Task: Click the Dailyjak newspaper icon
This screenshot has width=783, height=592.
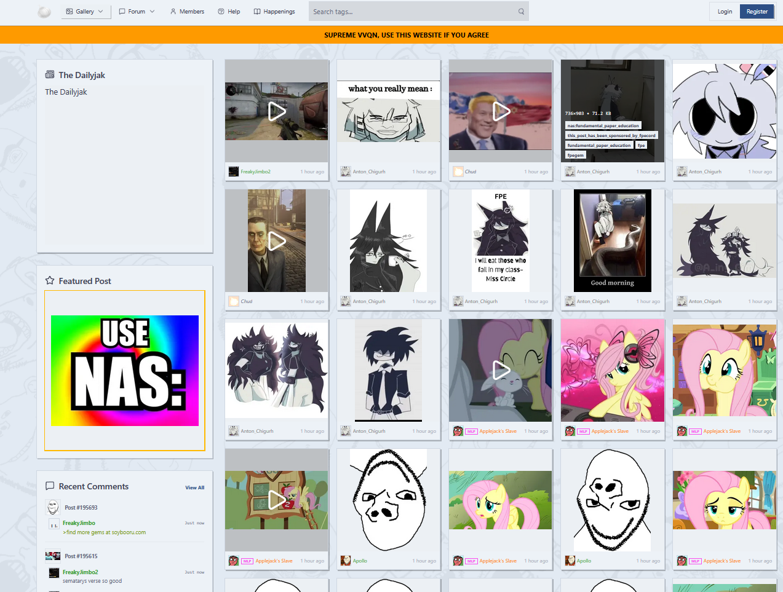Action: pyautogui.click(x=50, y=75)
